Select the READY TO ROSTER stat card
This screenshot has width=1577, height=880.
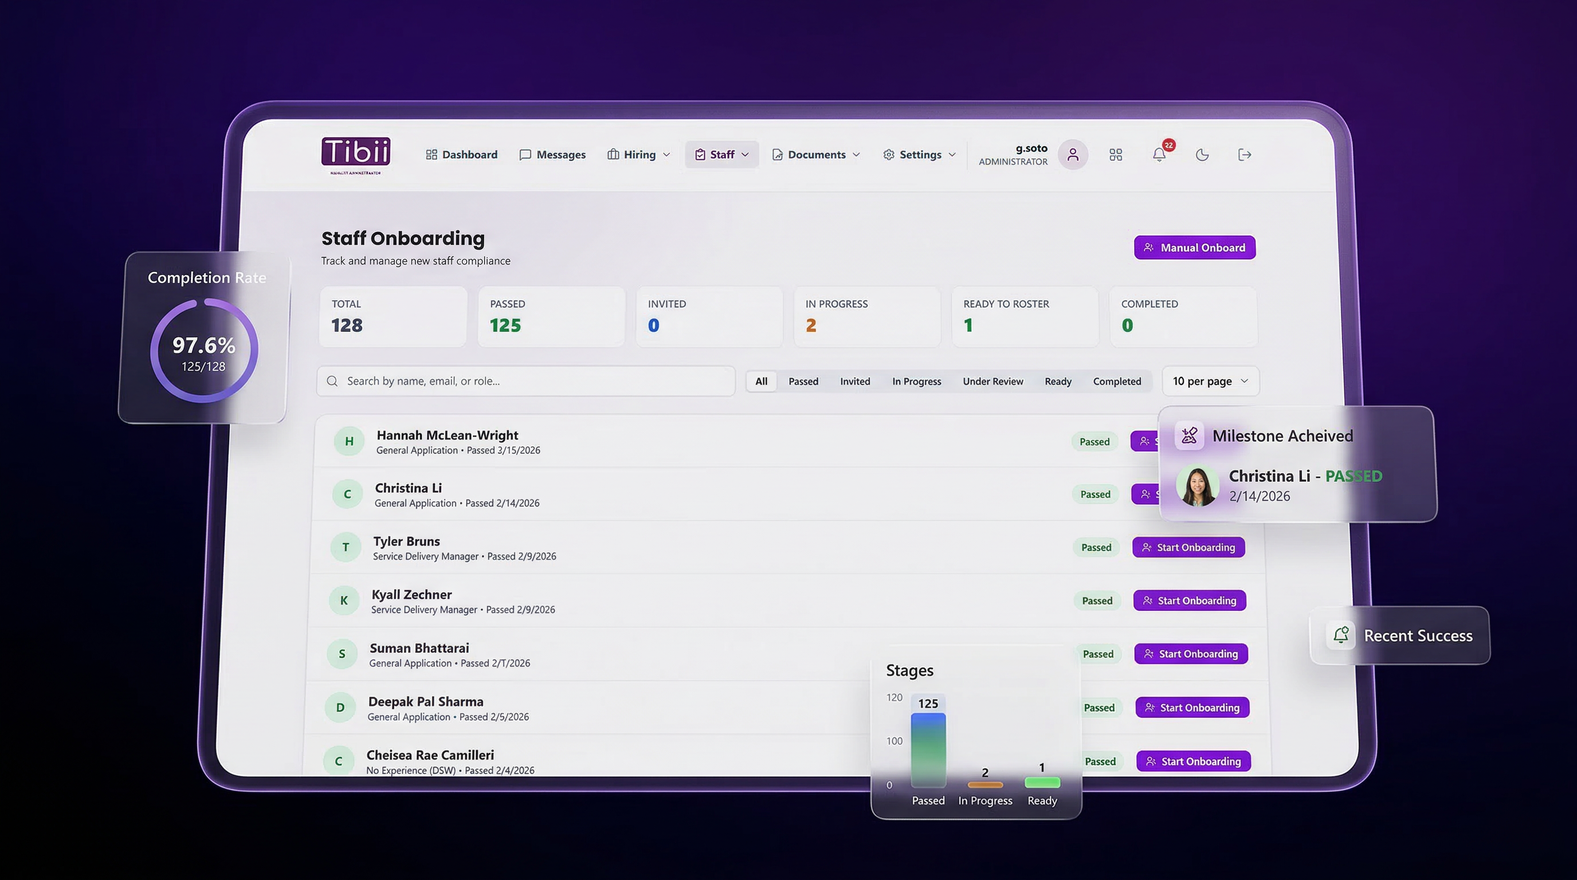tap(1025, 316)
